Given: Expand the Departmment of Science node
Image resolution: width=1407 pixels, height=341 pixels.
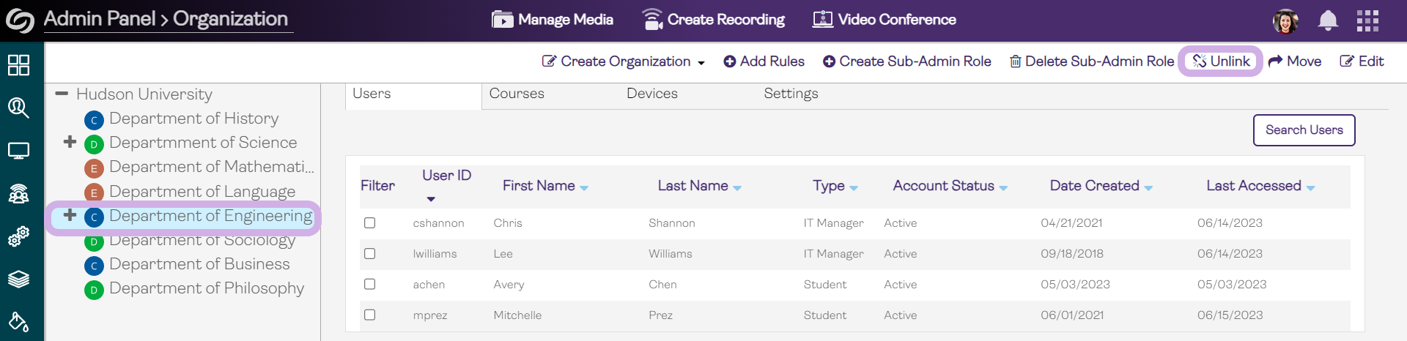Looking at the screenshot, I should (70, 142).
